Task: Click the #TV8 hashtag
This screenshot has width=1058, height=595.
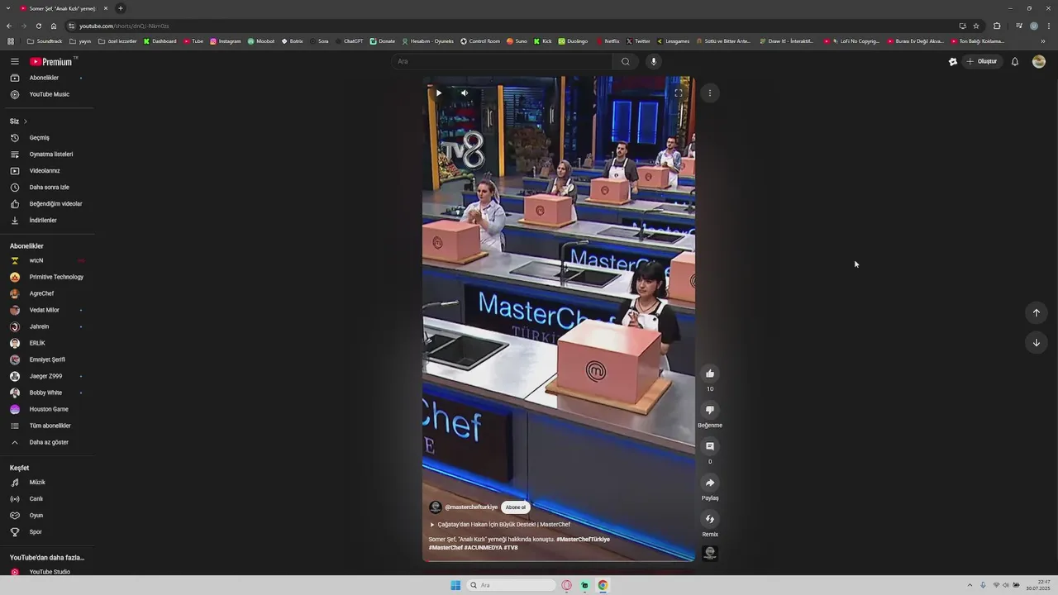Action: point(511,548)
